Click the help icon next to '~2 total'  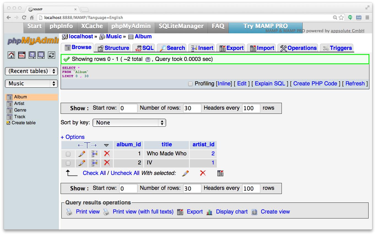(x=148, y=59)
